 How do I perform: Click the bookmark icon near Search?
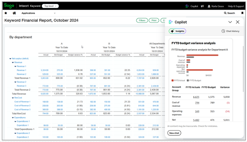click(x=242, y=13)
